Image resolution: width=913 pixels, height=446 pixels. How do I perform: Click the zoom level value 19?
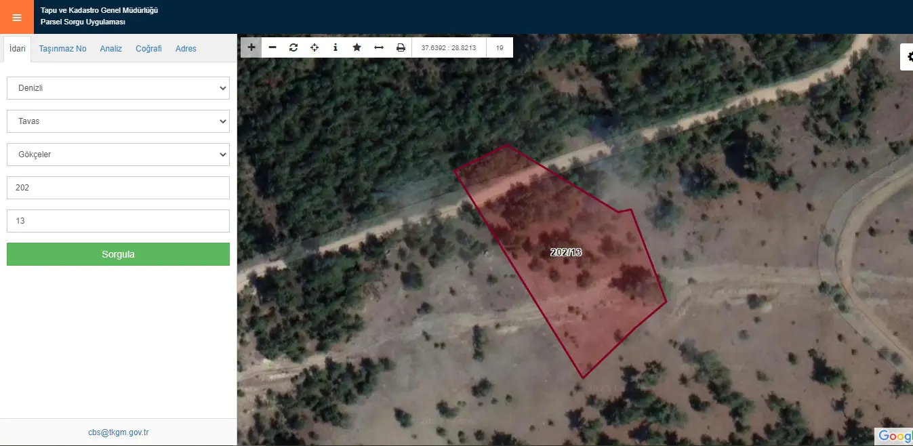point(500,47)
